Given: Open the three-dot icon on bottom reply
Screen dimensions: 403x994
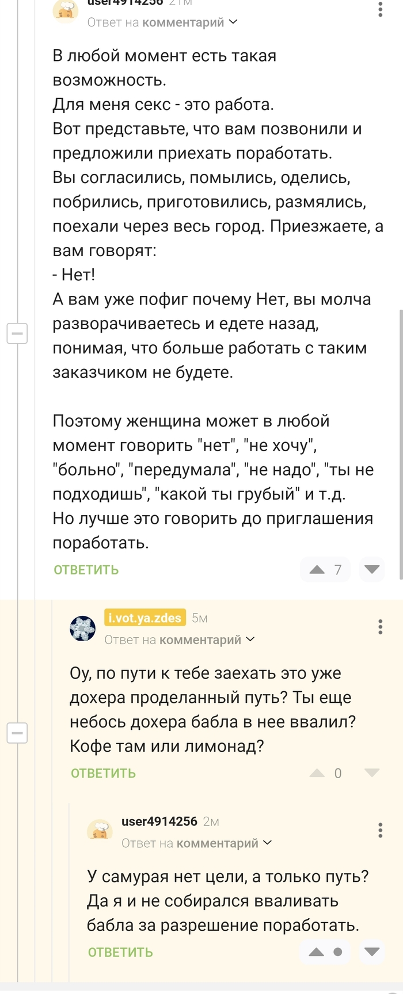Looking at the screenshot, I should coord(380,831).
